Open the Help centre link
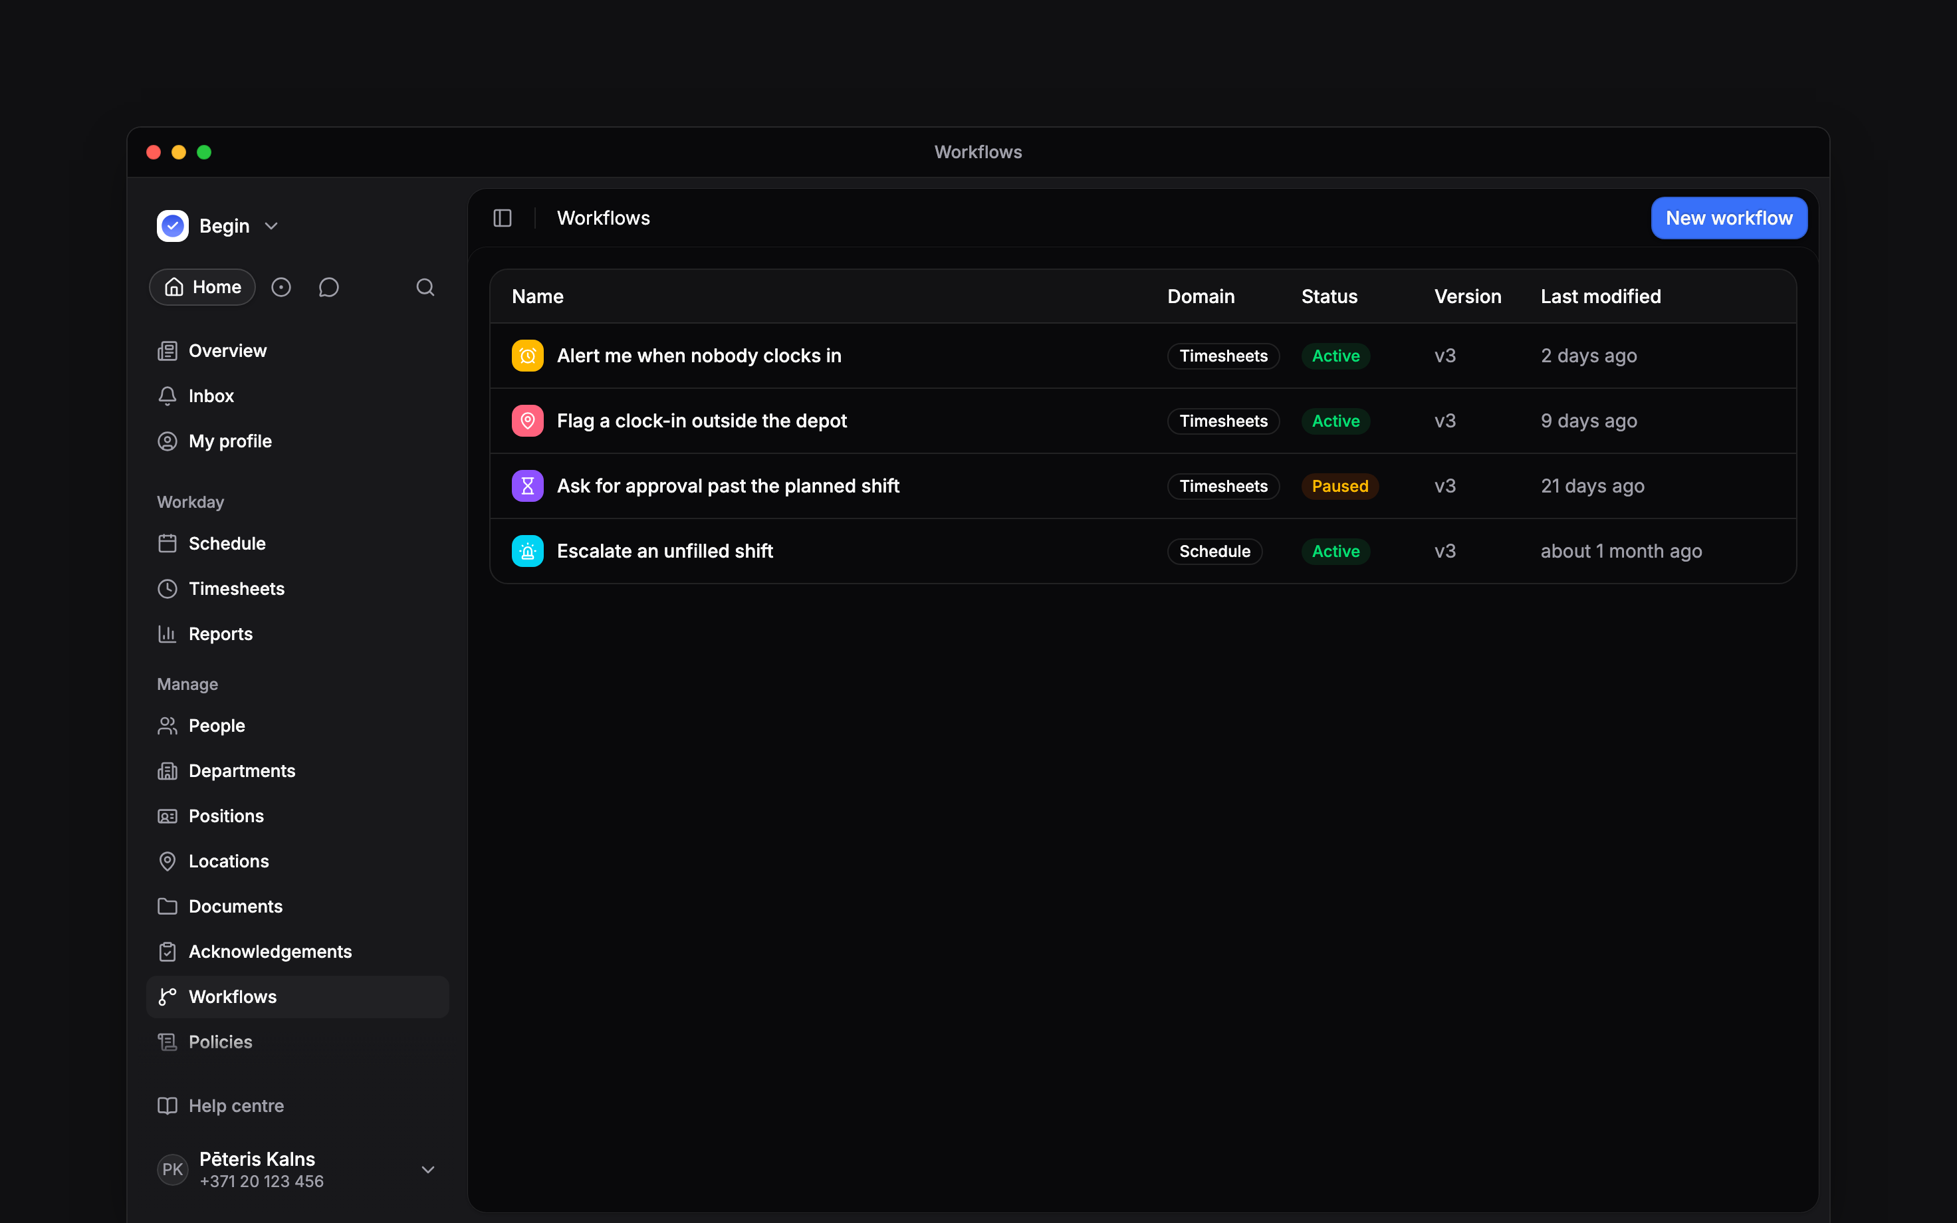1957x1223 pixels. point(298,1107)
